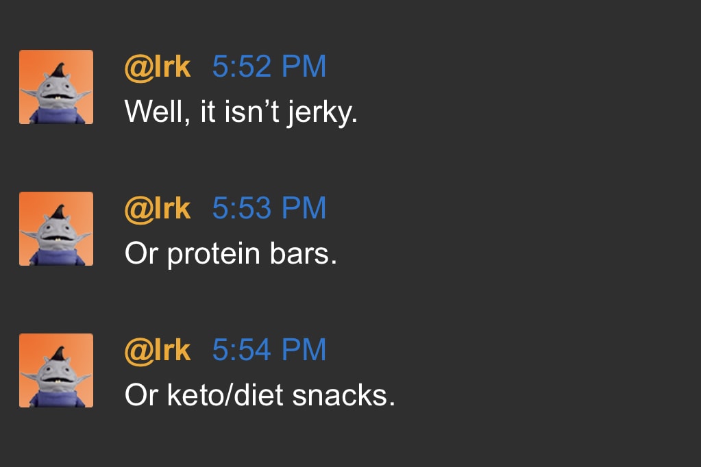Viewport: 701px width, 467px height.
Task: Open the 5:53 PM timestamp link
Action: tap(269, 208)
